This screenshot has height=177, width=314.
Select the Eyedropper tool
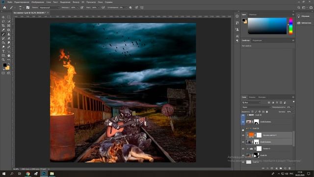[3, 30]
